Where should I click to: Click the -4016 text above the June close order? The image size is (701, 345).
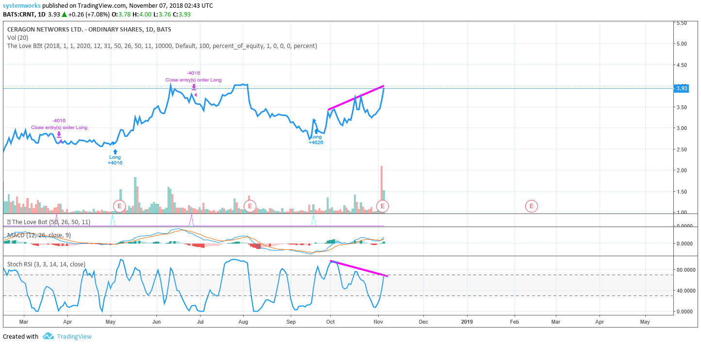pyautogui.click(x=194, y=73)
